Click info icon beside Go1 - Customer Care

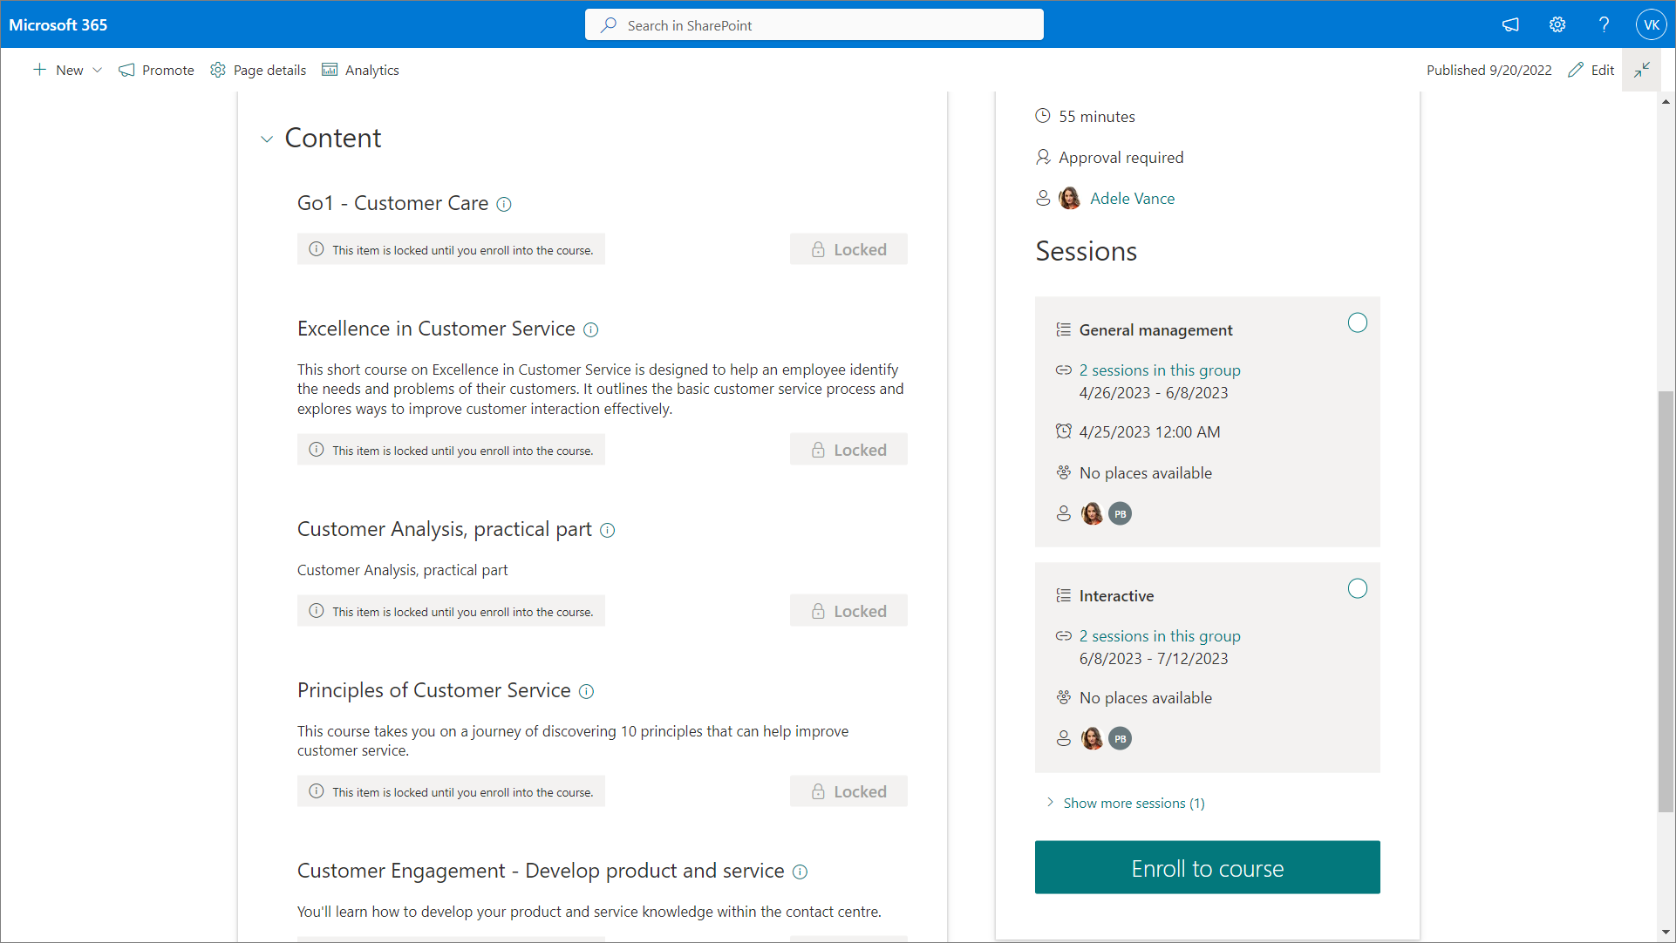tap(504, 204)
